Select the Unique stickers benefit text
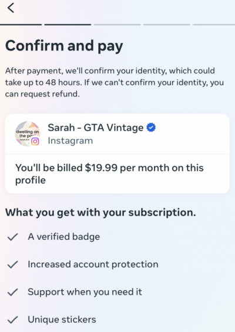Image resolution: width=235 pixels, height=332 pixels. pyautogui.click(x=62, y=320)
